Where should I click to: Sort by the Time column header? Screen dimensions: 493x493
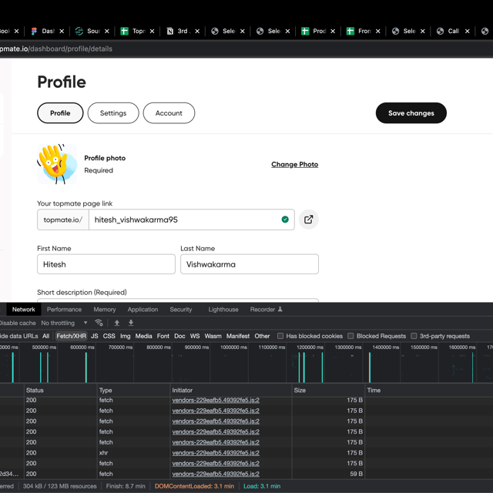click(429, 391)
